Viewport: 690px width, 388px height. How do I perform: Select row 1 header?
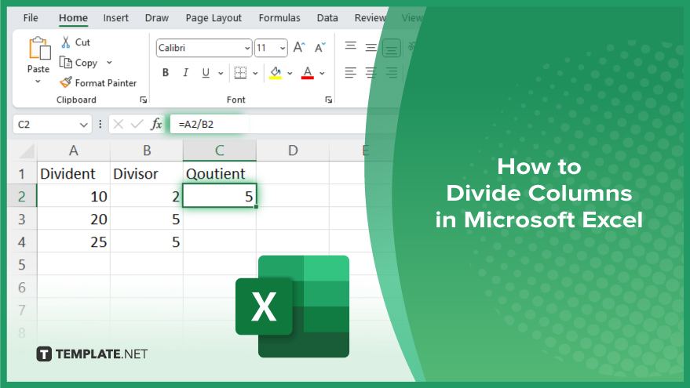point(21,173)
